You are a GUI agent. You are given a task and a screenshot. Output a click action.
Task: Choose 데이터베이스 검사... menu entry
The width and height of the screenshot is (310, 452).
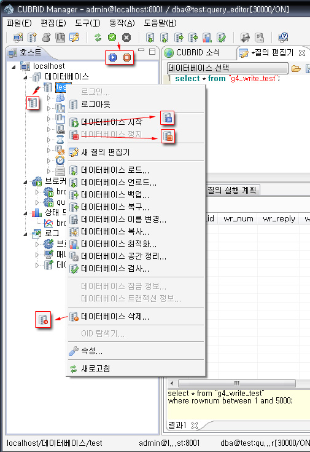136,269
